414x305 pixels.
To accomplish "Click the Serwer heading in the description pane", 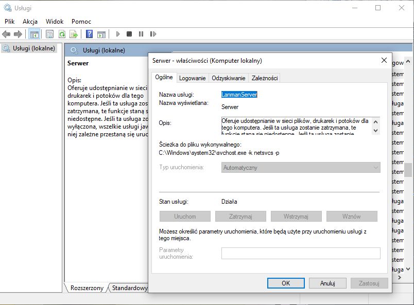I will pyautogui.click(x=78, y=63).
